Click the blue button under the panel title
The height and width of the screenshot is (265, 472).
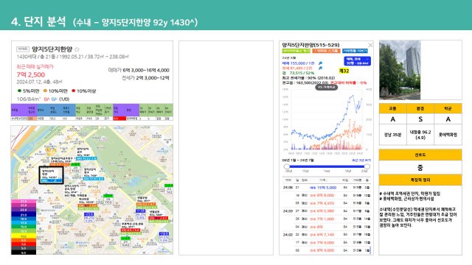pyautogui.click(x=355, y=51)
